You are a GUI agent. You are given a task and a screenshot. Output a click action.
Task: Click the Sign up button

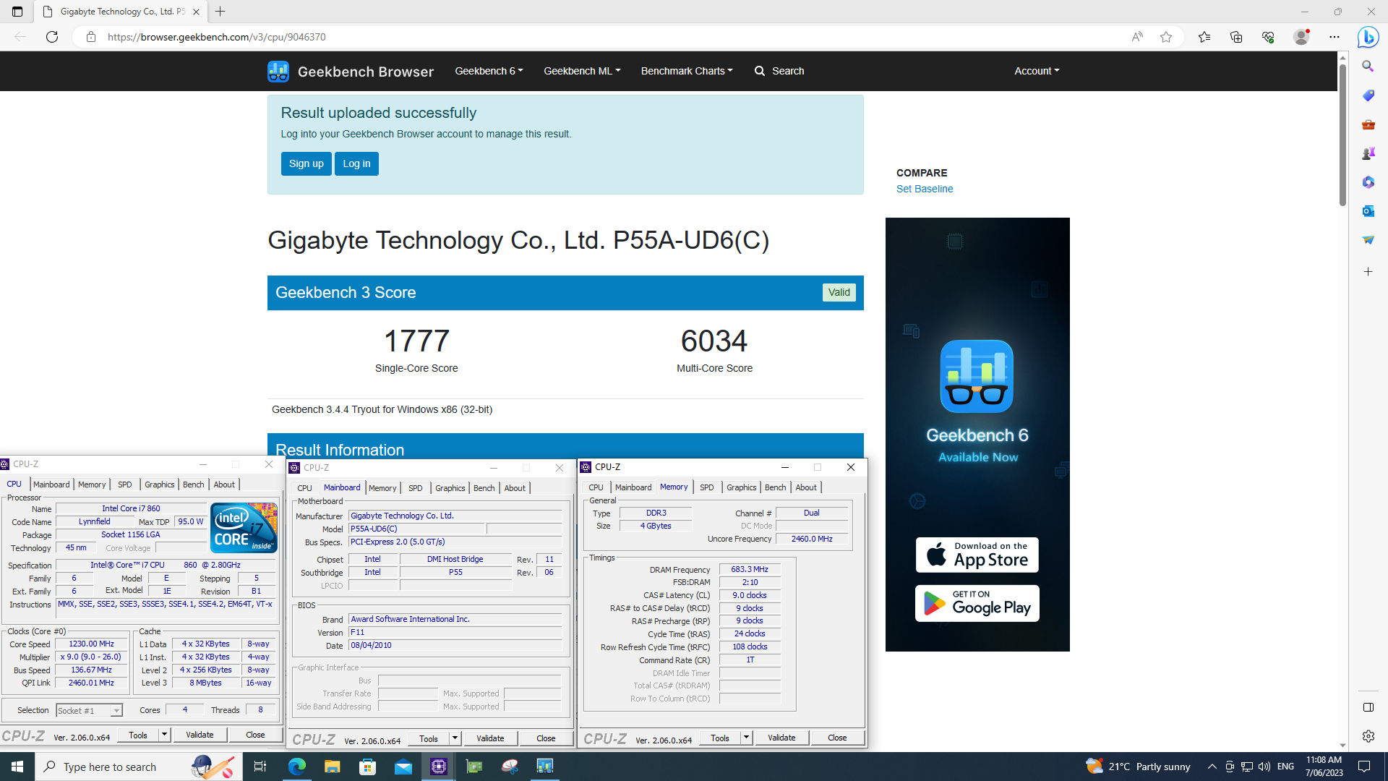coord(307,163)
